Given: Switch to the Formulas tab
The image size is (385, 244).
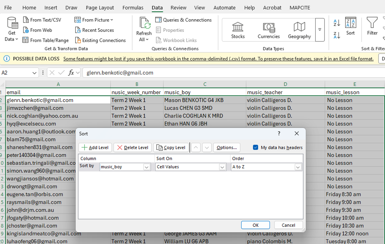Looking at the screenshot, I should 133,8.
